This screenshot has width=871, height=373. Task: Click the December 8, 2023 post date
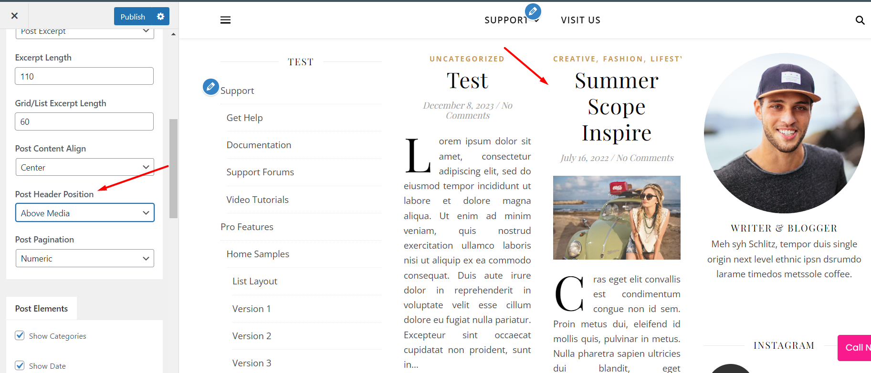coord(458,105)
